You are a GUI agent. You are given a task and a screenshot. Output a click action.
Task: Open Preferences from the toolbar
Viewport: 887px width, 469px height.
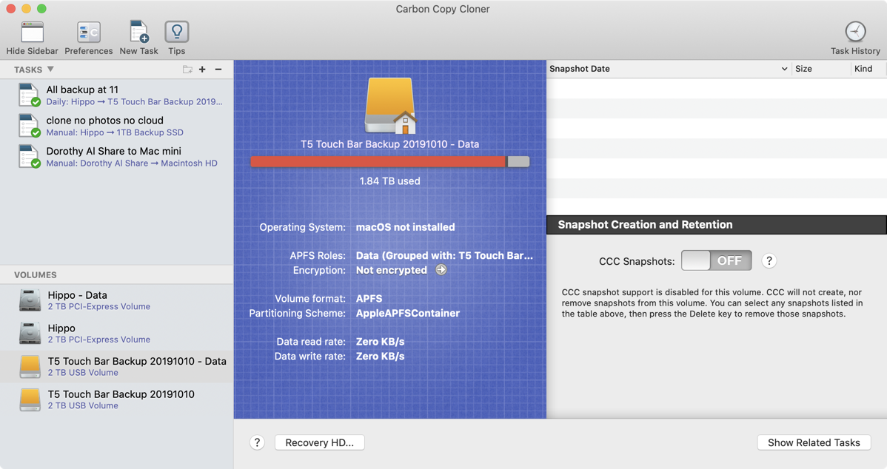(88, 33)
